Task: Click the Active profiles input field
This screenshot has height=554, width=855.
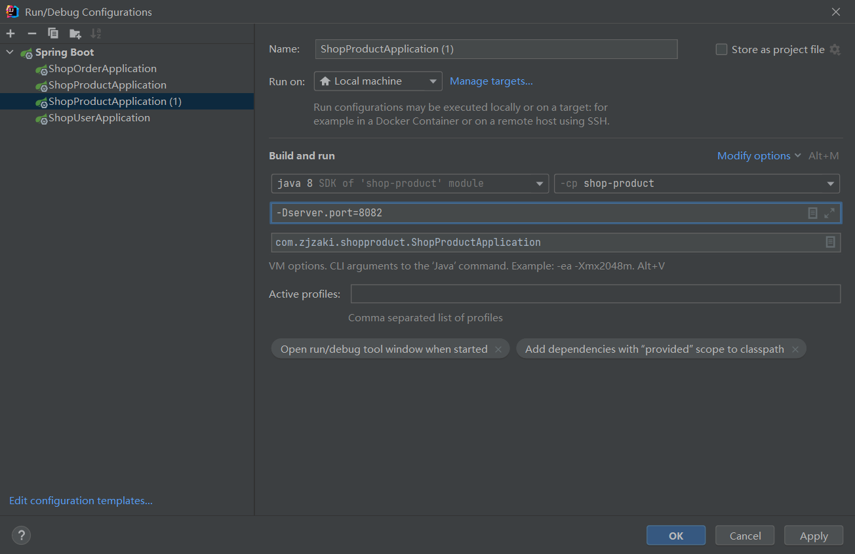Action: point(595,294)
